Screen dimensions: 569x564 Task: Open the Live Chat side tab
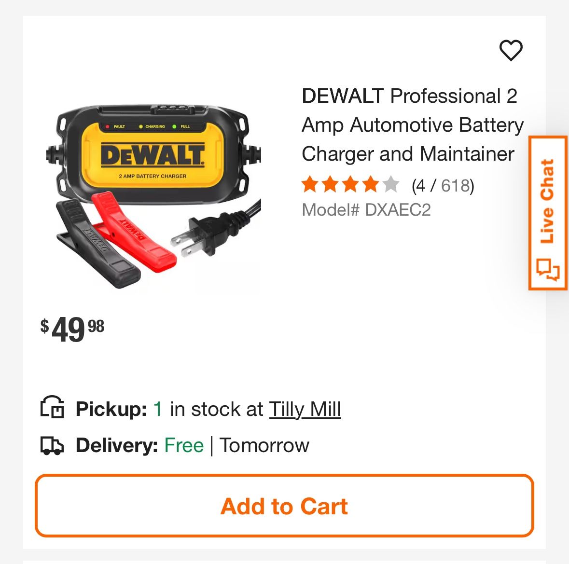[548, 213]
